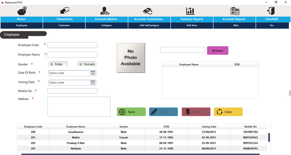The image size is (291, 155).
Task: Focus the Employee Code text field
Action: [x=72, y=45]
